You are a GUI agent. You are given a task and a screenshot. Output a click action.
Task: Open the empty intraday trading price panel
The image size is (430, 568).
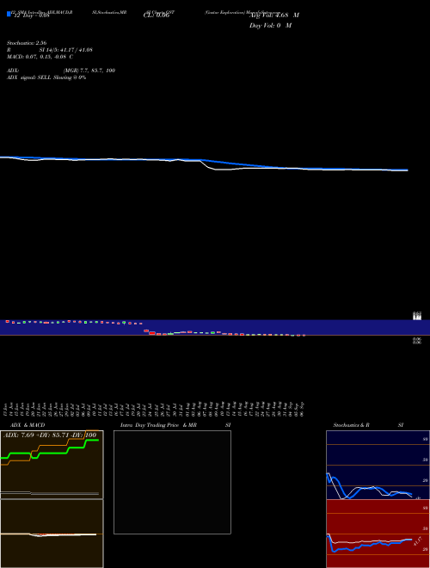click(172, 482)
